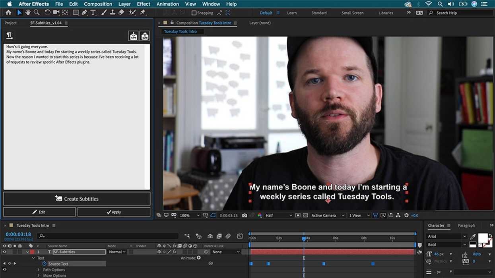Click the show channel color icon

point(260,215)
